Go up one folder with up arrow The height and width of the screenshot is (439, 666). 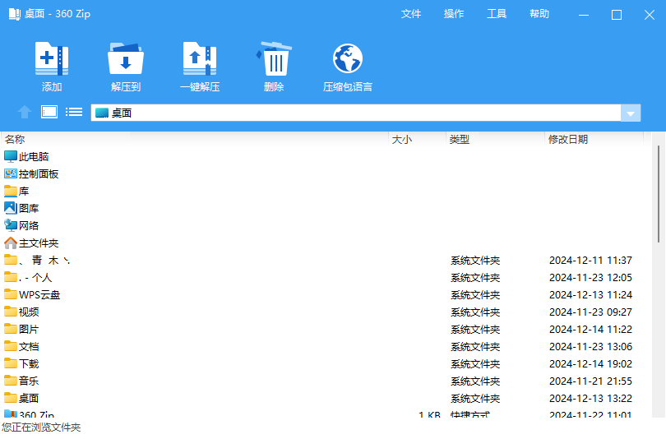tap(25, 113)
